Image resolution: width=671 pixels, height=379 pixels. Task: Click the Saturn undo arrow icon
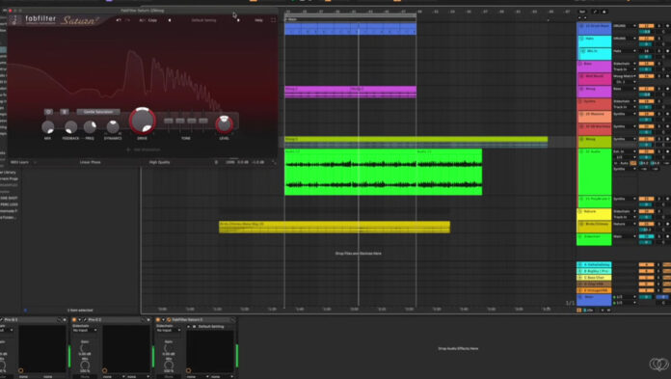point(119,20)
